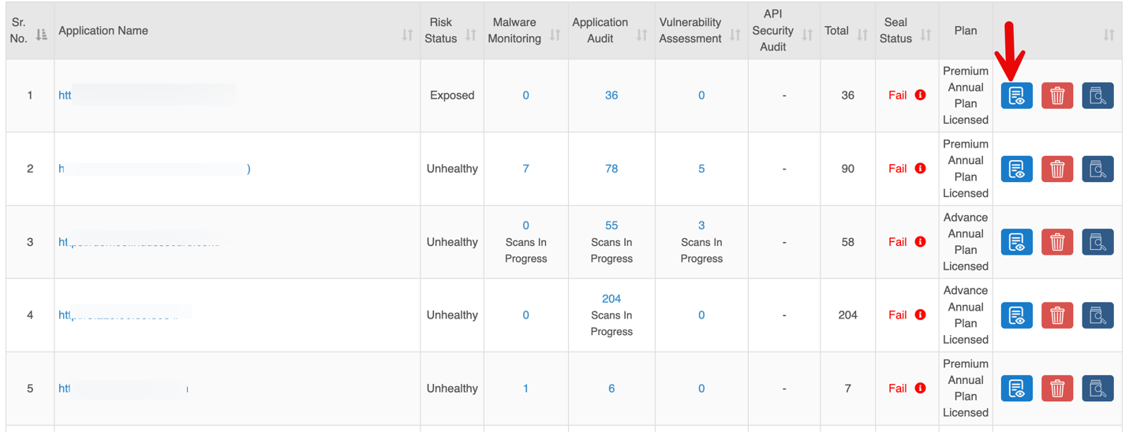Open the view report icon for row 5
This screenshot has height=432, width=1129.
[1016, 389]
